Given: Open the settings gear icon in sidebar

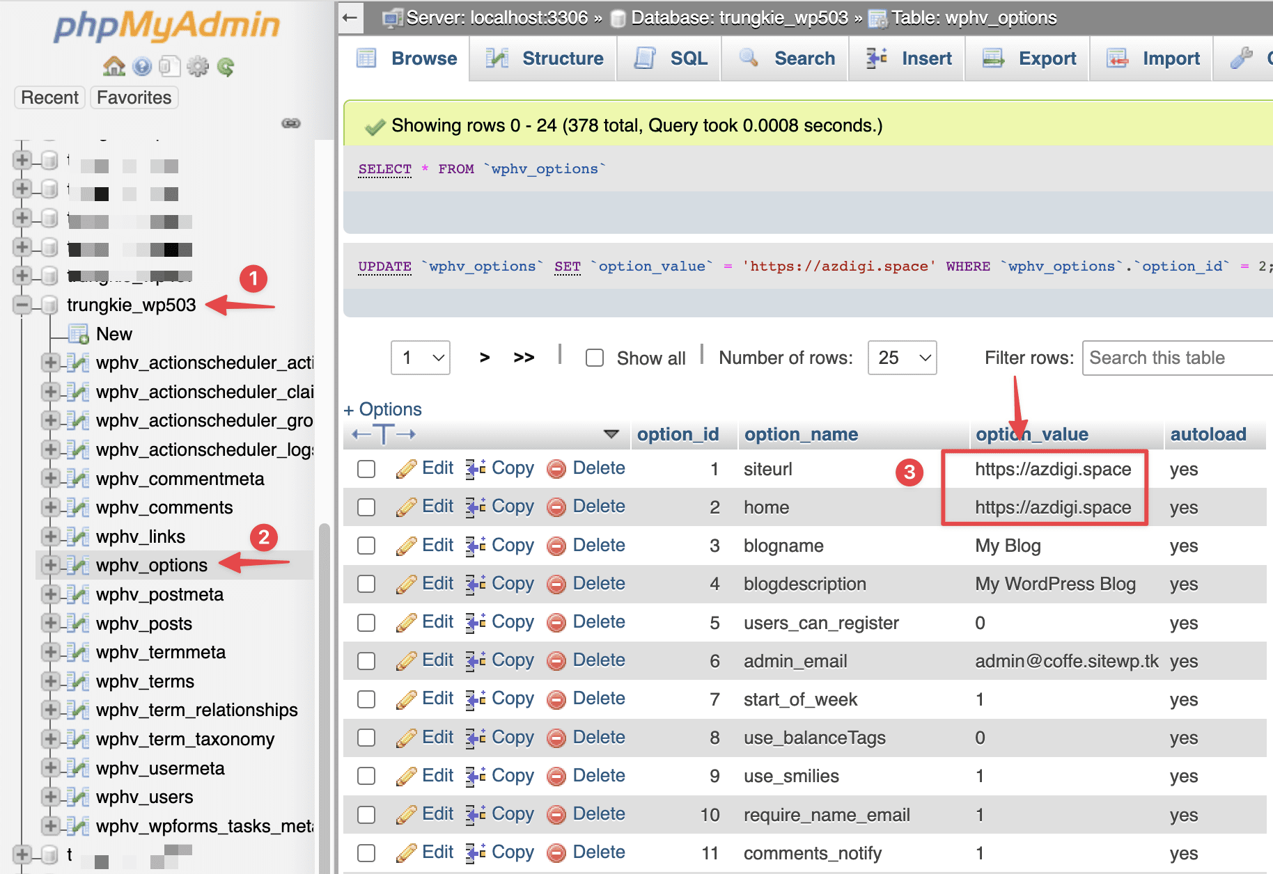Looking at the screenshot, I should coord(198,67).
